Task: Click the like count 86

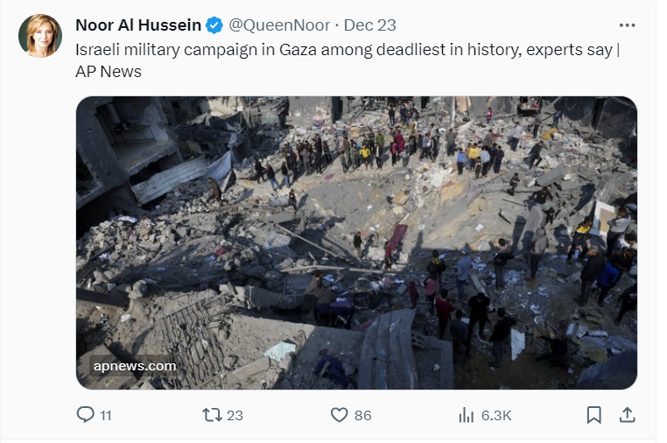Action: [x=362, y=415]
